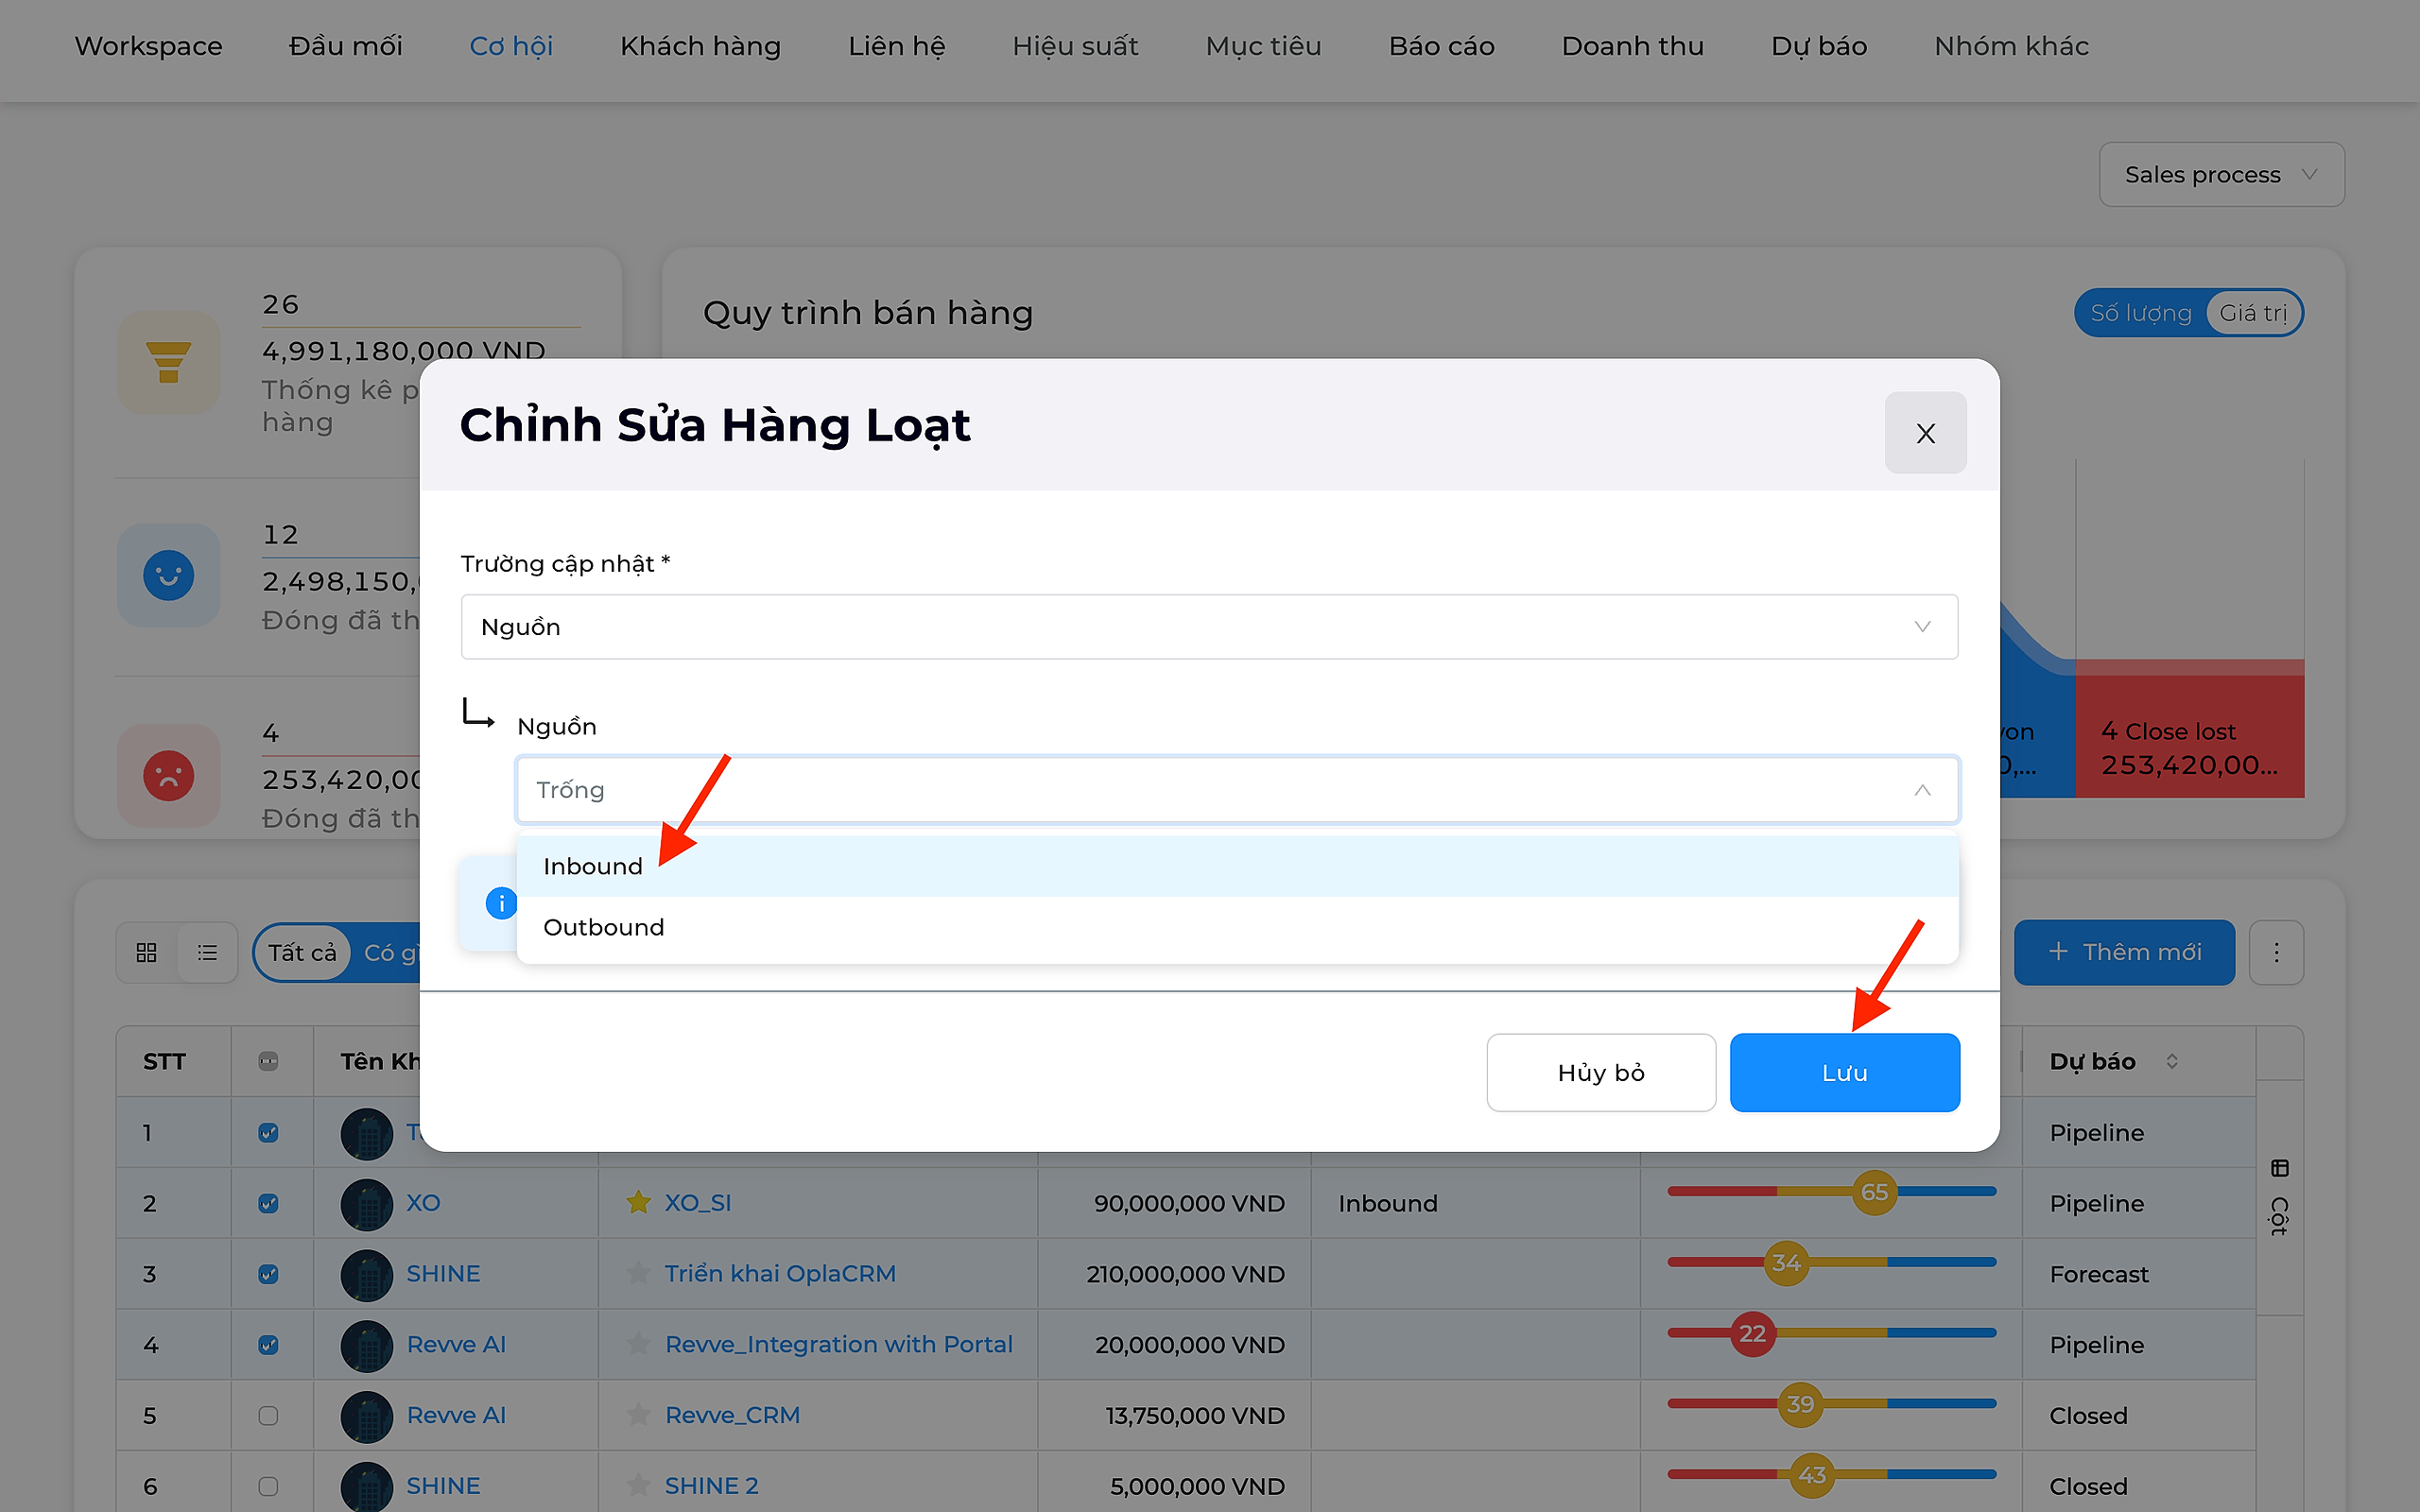Open the Mục tiêu tab
Image resolution: width=2420 pixels, height=1512 pixels.
1263,46
